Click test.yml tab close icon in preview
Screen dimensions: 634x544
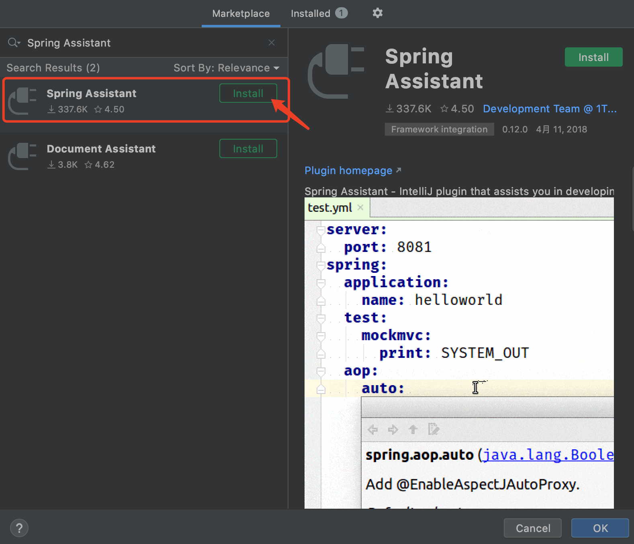click(360, 207)
